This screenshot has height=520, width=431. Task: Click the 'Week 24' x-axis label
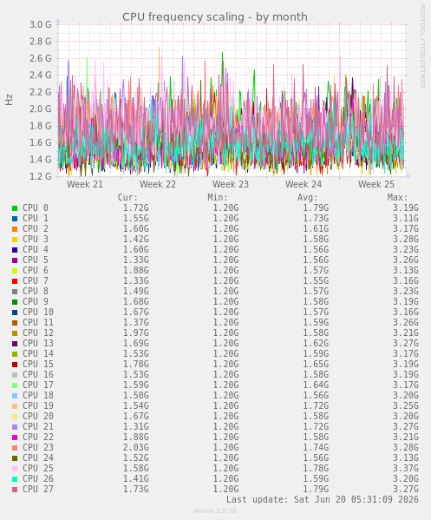304,184
